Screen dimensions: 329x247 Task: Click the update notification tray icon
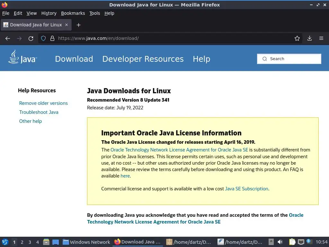tap(309, 242)
